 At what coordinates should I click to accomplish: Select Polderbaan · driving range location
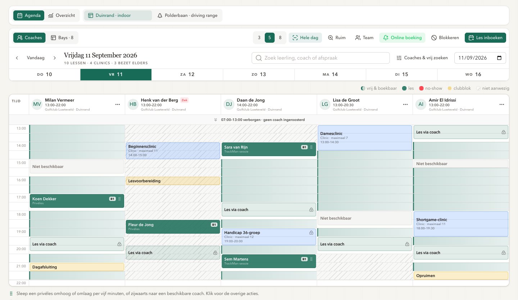(187, 15)
